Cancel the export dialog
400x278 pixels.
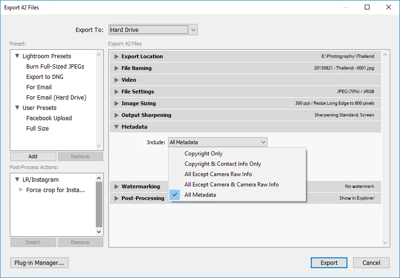point(371,263)
